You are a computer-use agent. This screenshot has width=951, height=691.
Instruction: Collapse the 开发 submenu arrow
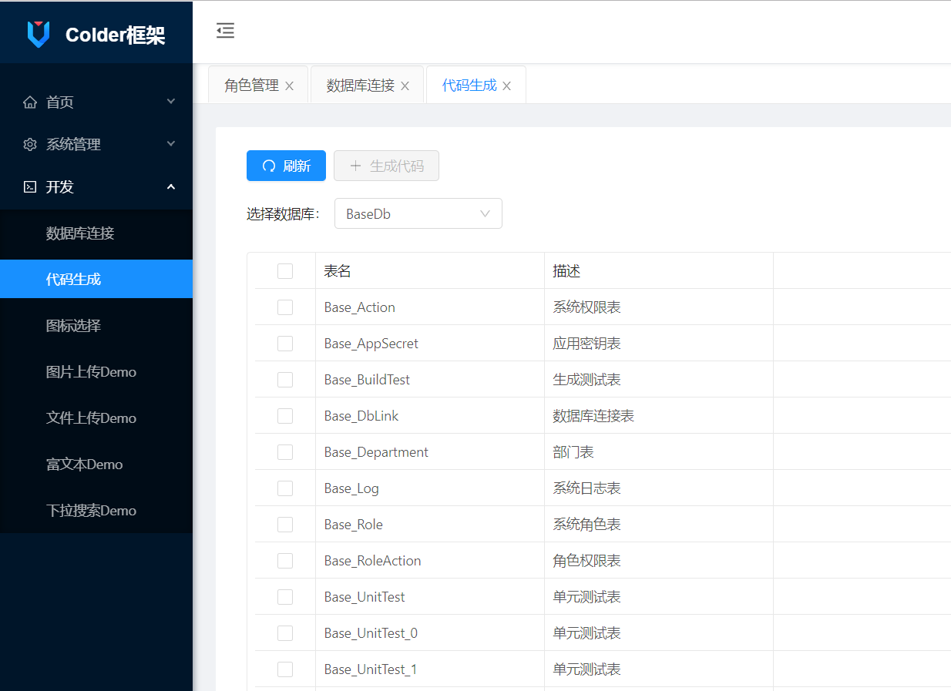click(171, 186)
